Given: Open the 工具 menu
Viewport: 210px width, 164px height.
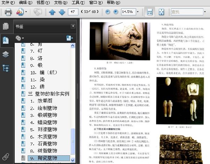Looking at the screenshot, I should click(x=78, y=2).
